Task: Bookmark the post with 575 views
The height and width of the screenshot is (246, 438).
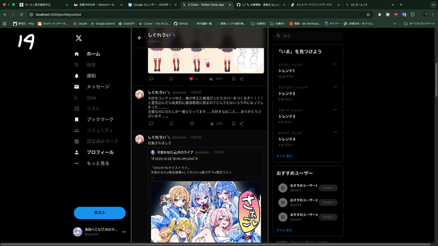Action: point(234,123)
